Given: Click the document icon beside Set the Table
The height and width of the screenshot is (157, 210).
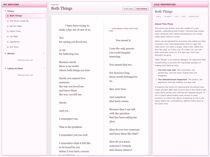Looking at the screenshot, I should point(8,26).
